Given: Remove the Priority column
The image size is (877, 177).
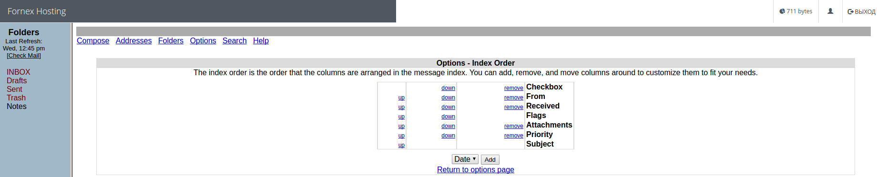Looking at the screenshot, I should click(514, 136).
